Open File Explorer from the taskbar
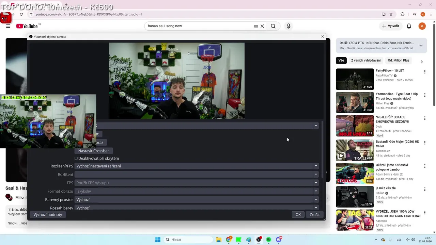Viewport: 436px width, 245px height. point(219,240)
